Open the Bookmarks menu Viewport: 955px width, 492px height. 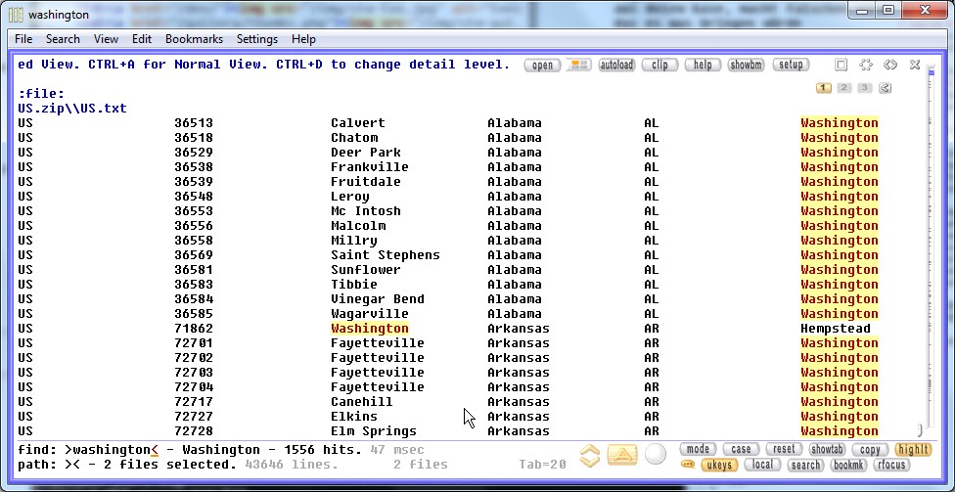[194, 39]
